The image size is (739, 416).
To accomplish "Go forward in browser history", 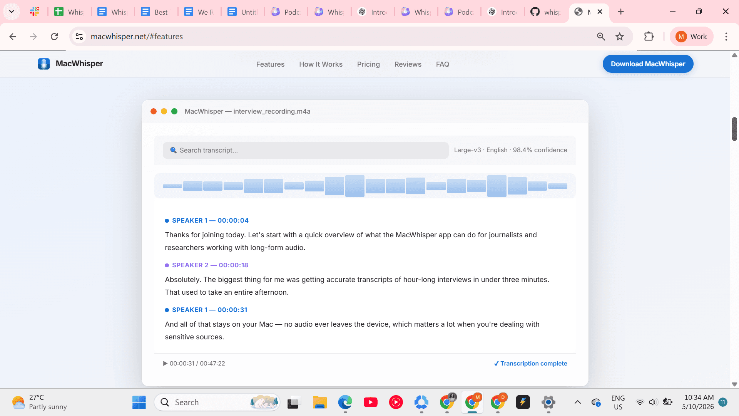I will 33,37.
